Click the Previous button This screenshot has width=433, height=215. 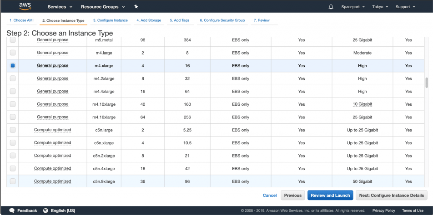coord(293,195)
